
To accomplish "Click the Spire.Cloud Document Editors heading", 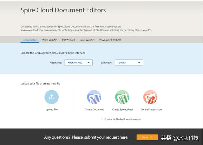I will (63, 10).
